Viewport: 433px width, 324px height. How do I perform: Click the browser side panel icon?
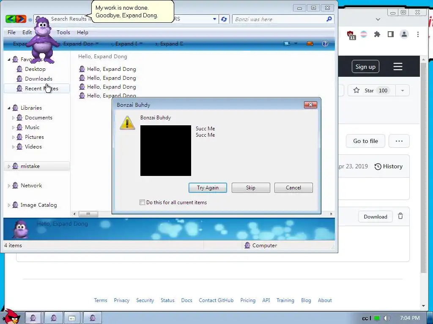(x=390, y=34)
